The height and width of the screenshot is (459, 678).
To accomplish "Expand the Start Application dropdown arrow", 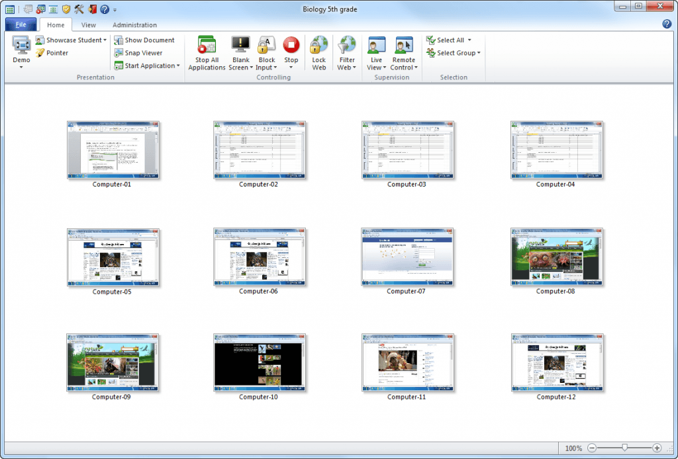I will pyautogui.click(x=178, y=65).
